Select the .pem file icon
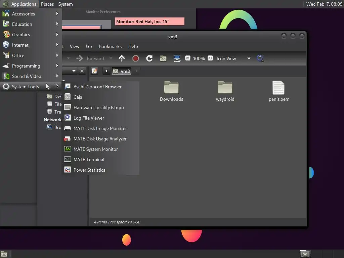The width and height of the screenshot is (344, 258). point(278,88)
